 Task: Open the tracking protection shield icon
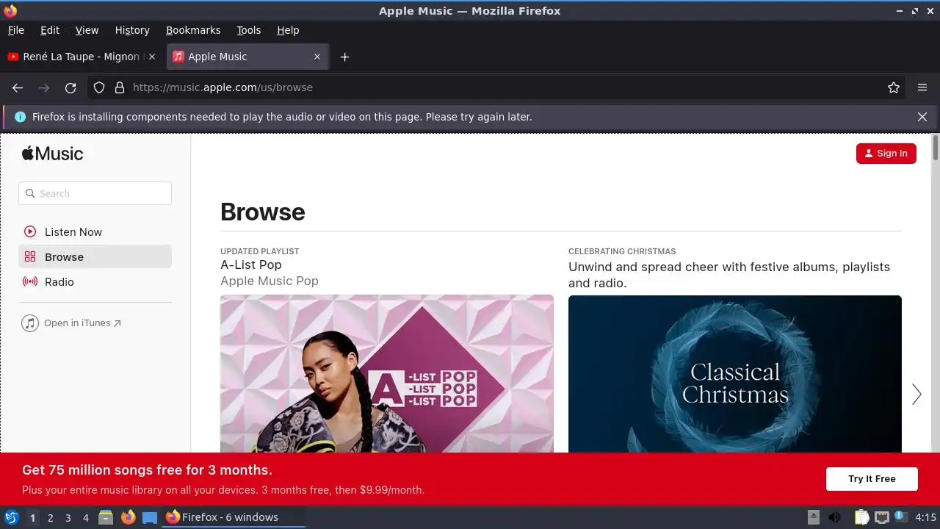99,87
